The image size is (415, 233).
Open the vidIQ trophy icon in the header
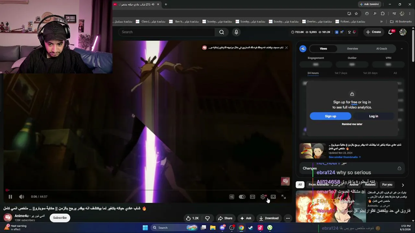click(349, 32)
